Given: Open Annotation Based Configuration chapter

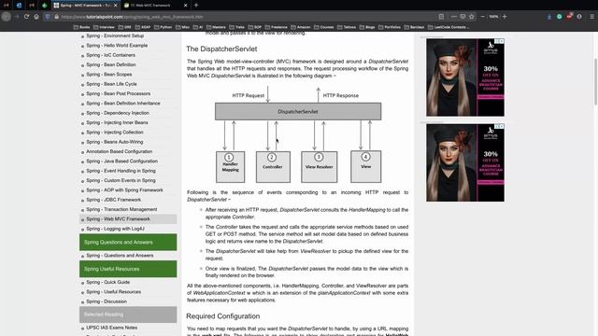Looking at the screenshot, I should 119,151.
